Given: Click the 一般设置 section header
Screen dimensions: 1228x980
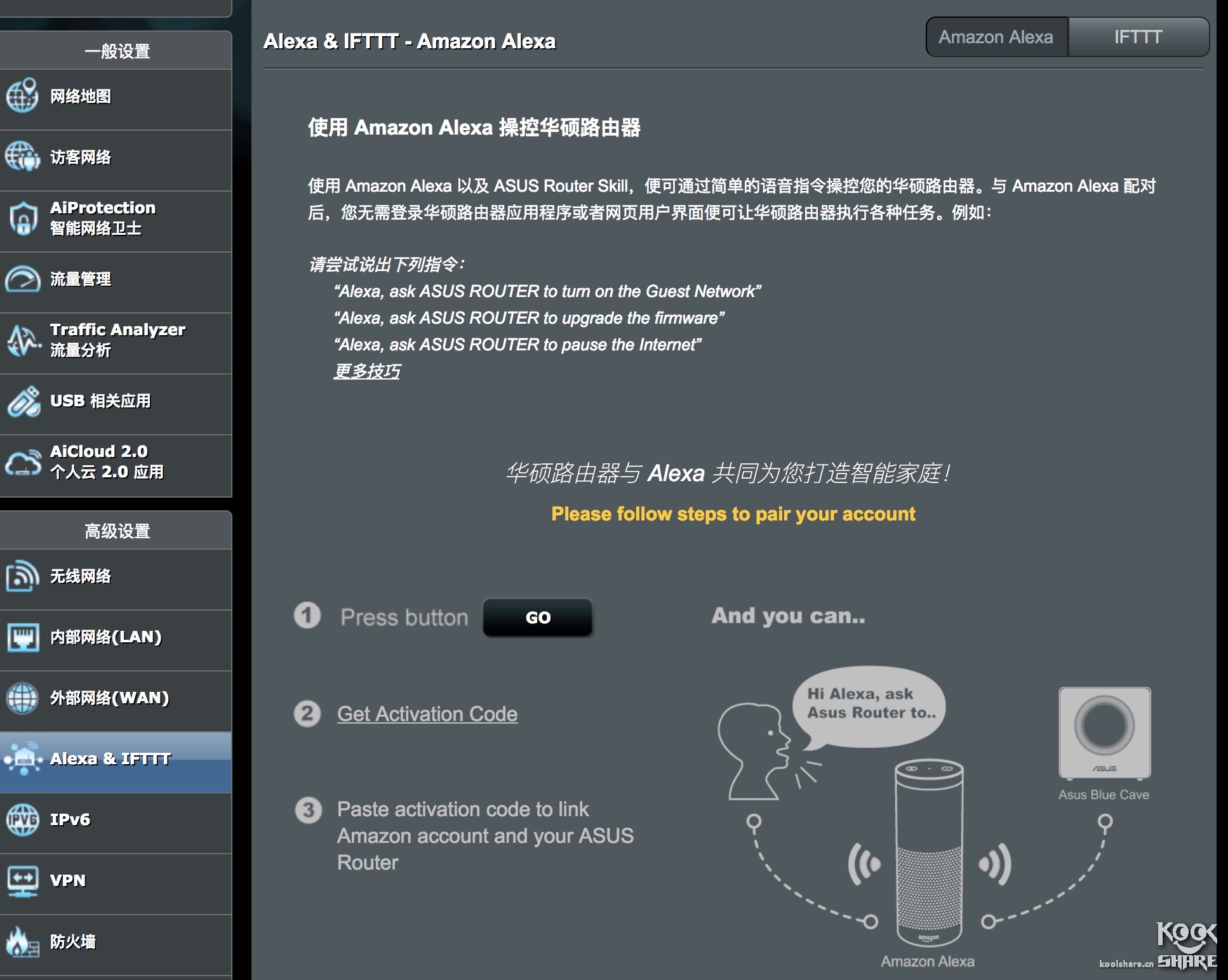Looking at the screenshot, I should pyautogui.click(x=117, y=51).
